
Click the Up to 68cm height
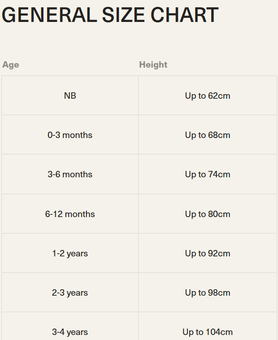point(208,135)
